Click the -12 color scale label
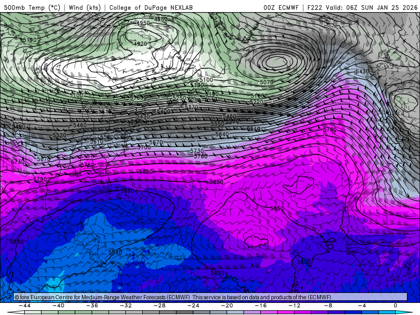The image size is (420, 315). (295, 306)
